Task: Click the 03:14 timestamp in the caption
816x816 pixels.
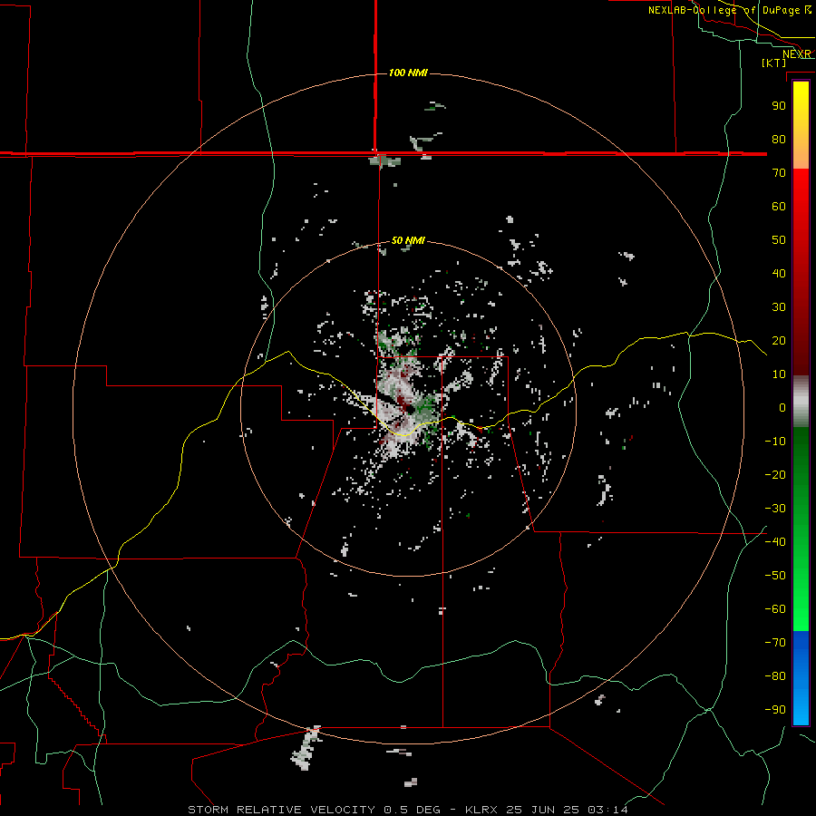Action: (607, 810)
